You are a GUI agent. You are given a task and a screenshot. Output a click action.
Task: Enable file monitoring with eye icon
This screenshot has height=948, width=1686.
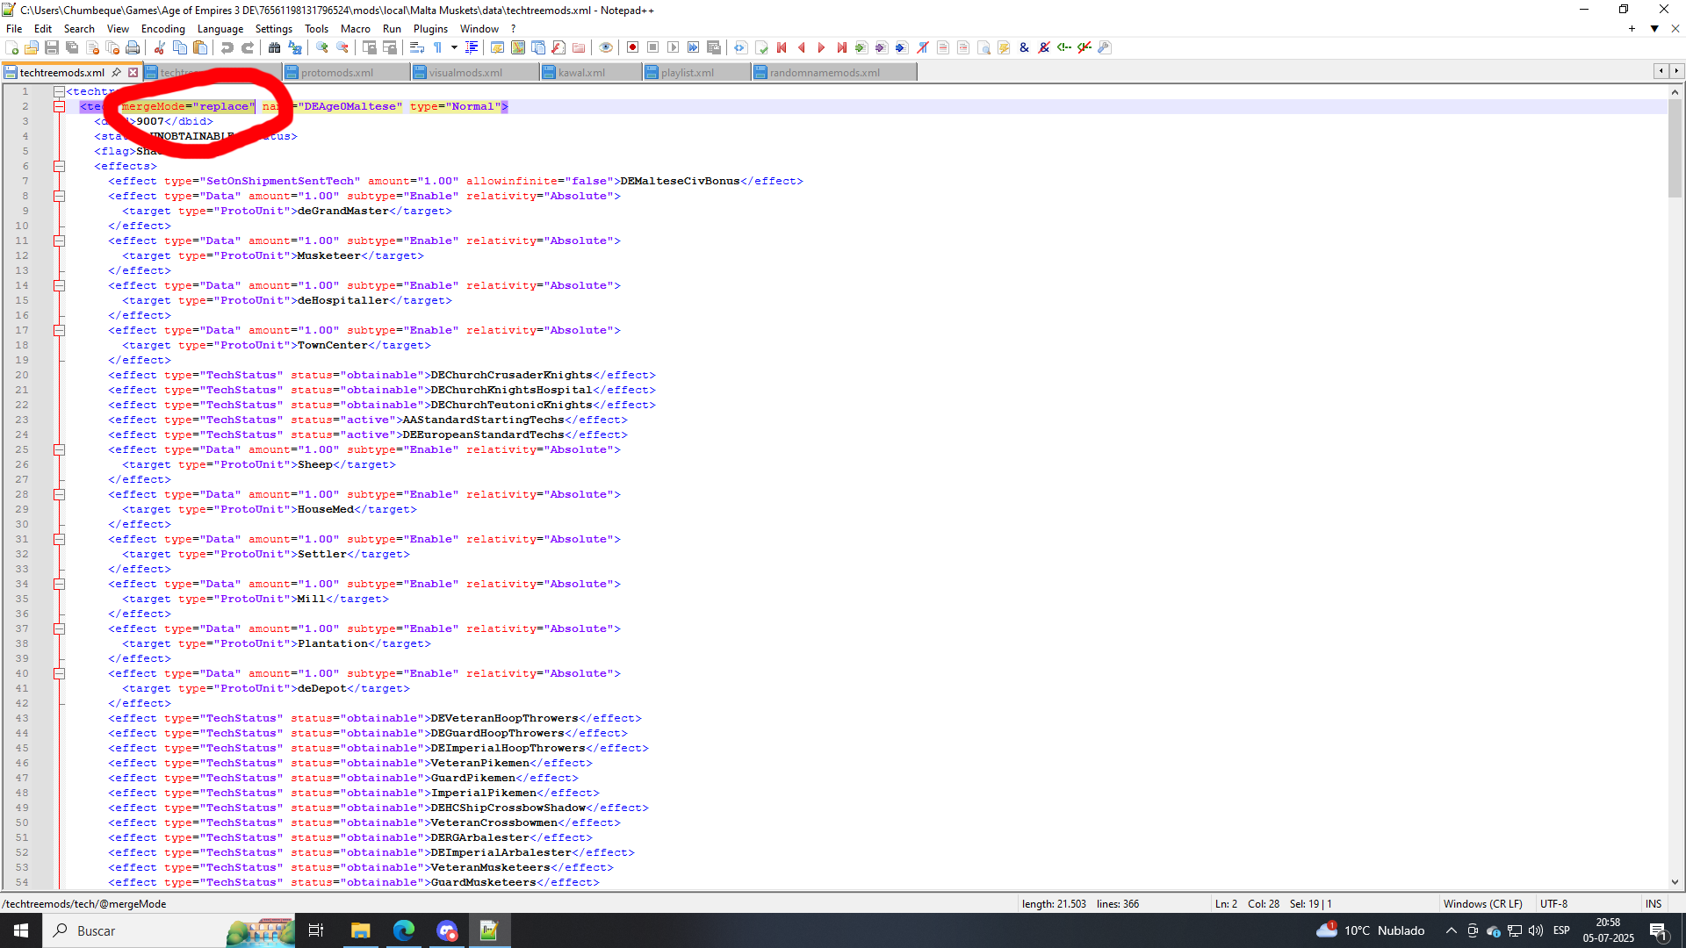coord(606,47)
